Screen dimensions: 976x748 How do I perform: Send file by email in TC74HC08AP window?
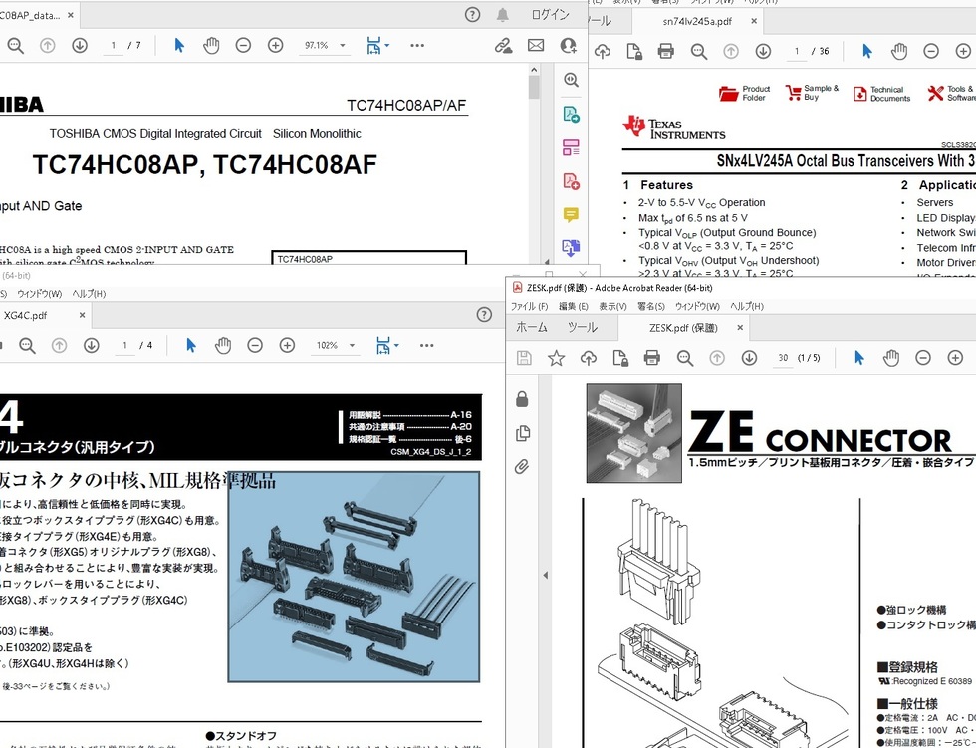coord(536,46)
